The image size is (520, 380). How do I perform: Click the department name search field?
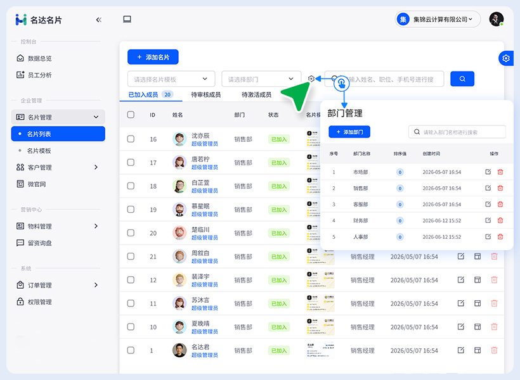[457, 132]
